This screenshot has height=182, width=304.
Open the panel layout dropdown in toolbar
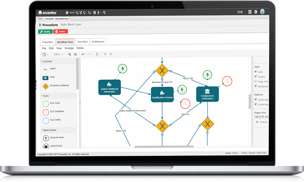[45, 55]
